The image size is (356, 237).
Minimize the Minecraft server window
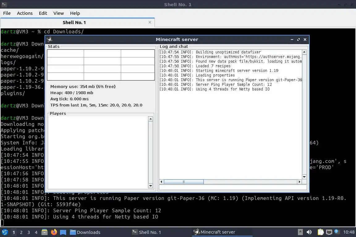coord(292,39)
